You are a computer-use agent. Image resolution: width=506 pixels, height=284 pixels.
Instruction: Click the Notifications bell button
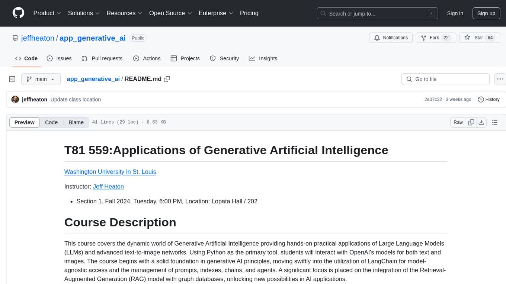point(391,38)
